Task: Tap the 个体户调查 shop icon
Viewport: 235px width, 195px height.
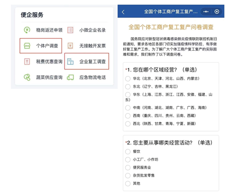Action: [x=27, y=46]
